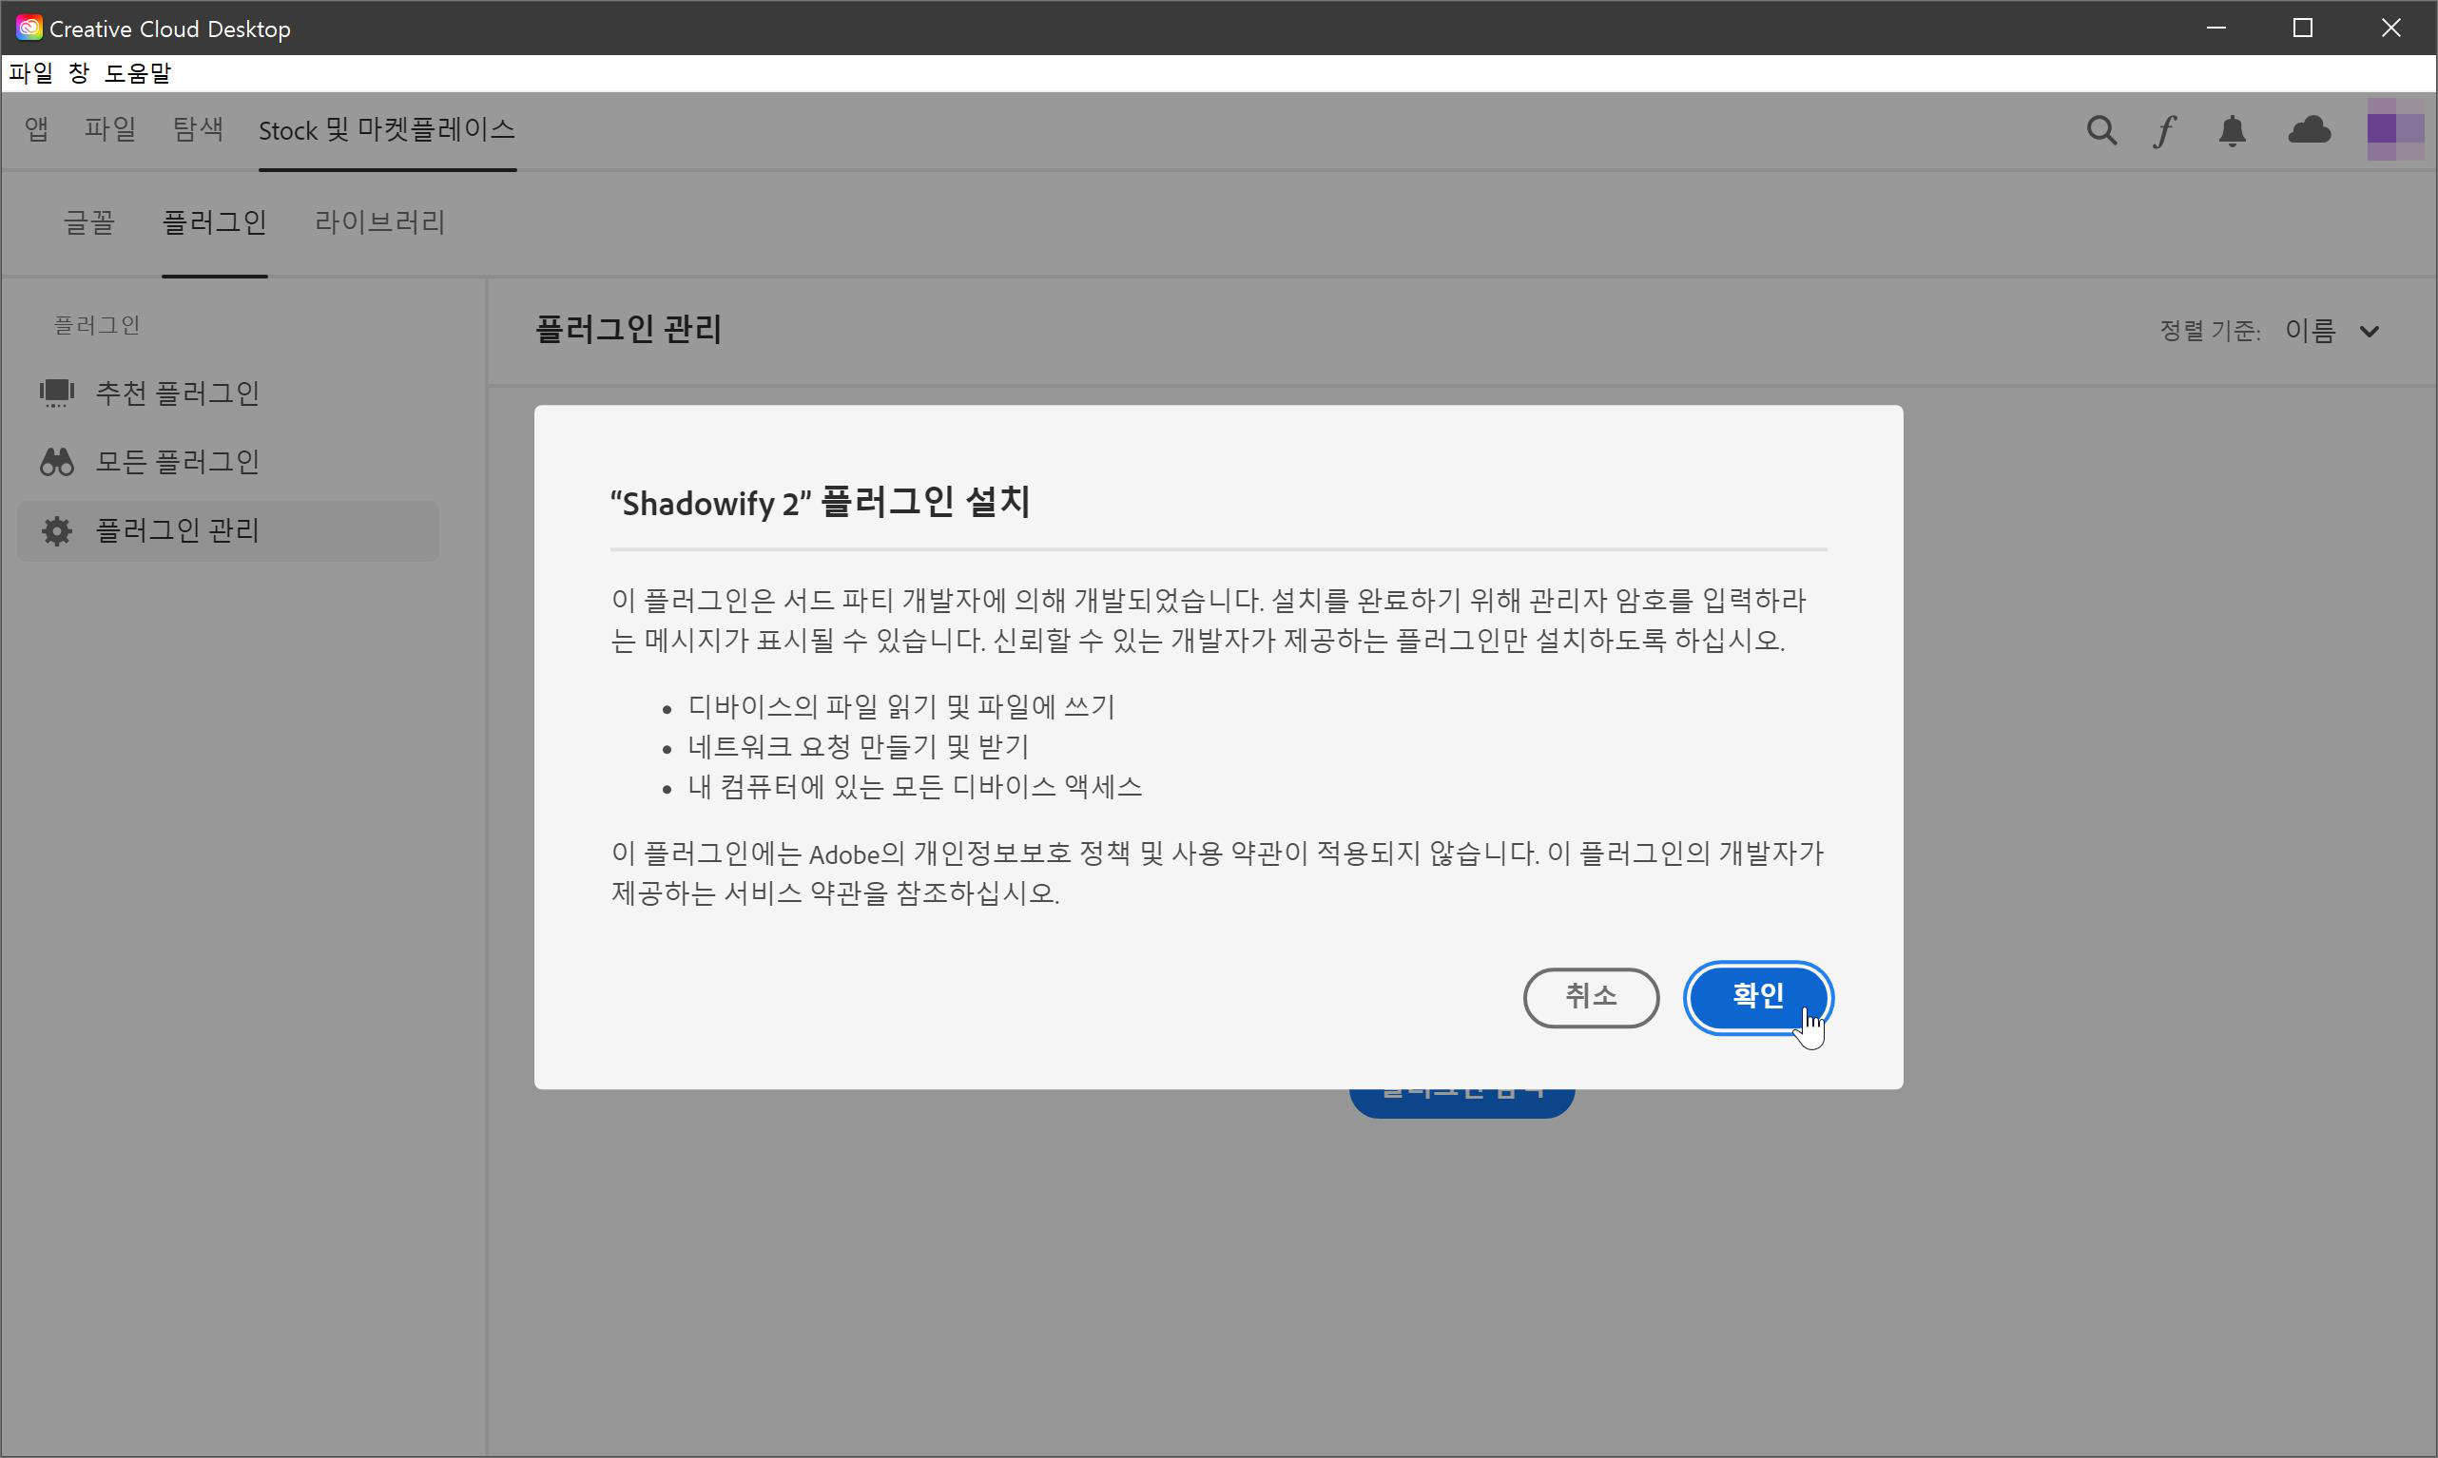This screenshot has height=1458, width=2438.
Task: Click the gear icon for 플러그인 관리
Action: click(57, 531)
